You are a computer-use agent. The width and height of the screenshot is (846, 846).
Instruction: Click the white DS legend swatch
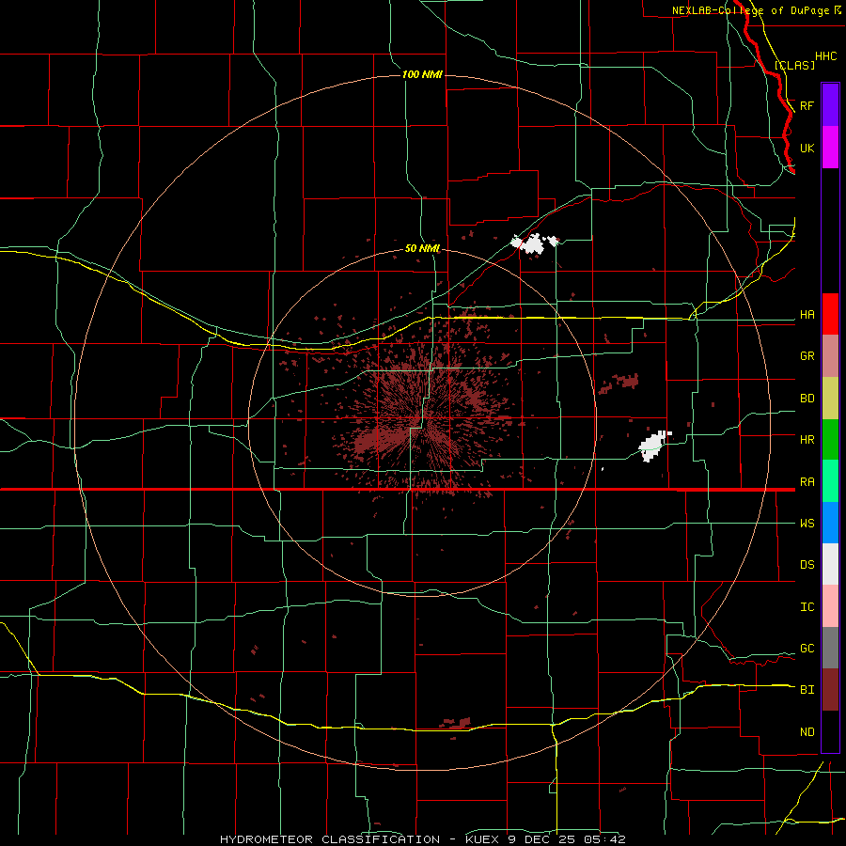pos(830,564)
